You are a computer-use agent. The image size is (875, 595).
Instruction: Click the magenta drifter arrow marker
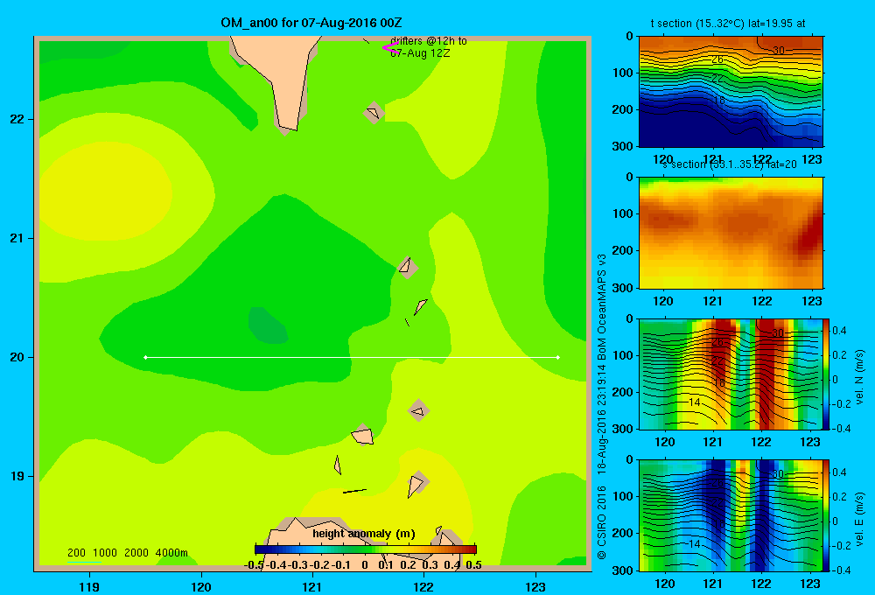click(390, 48)
